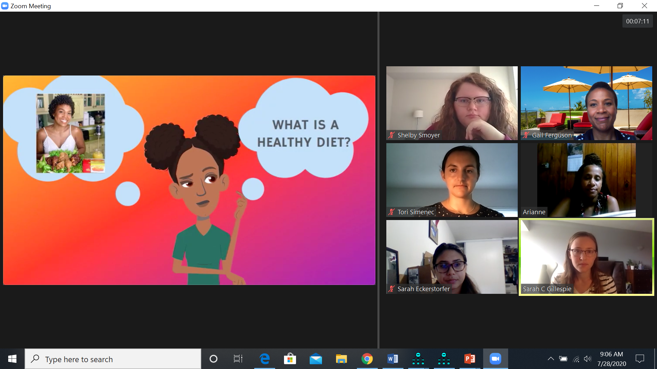This screenshot has height=369, width=657.
Task: Open Microsoft Word from the taskbar
Action: pos(393,359)
